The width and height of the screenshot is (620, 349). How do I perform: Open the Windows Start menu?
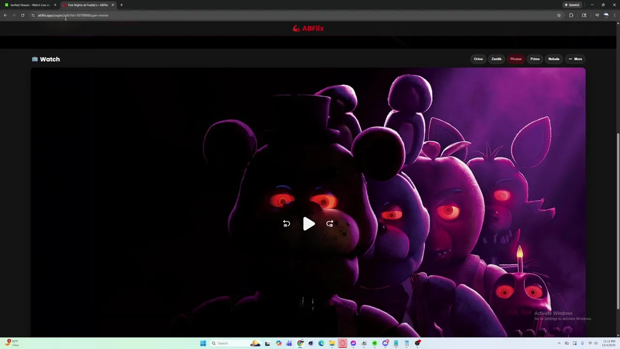point(203,343)
